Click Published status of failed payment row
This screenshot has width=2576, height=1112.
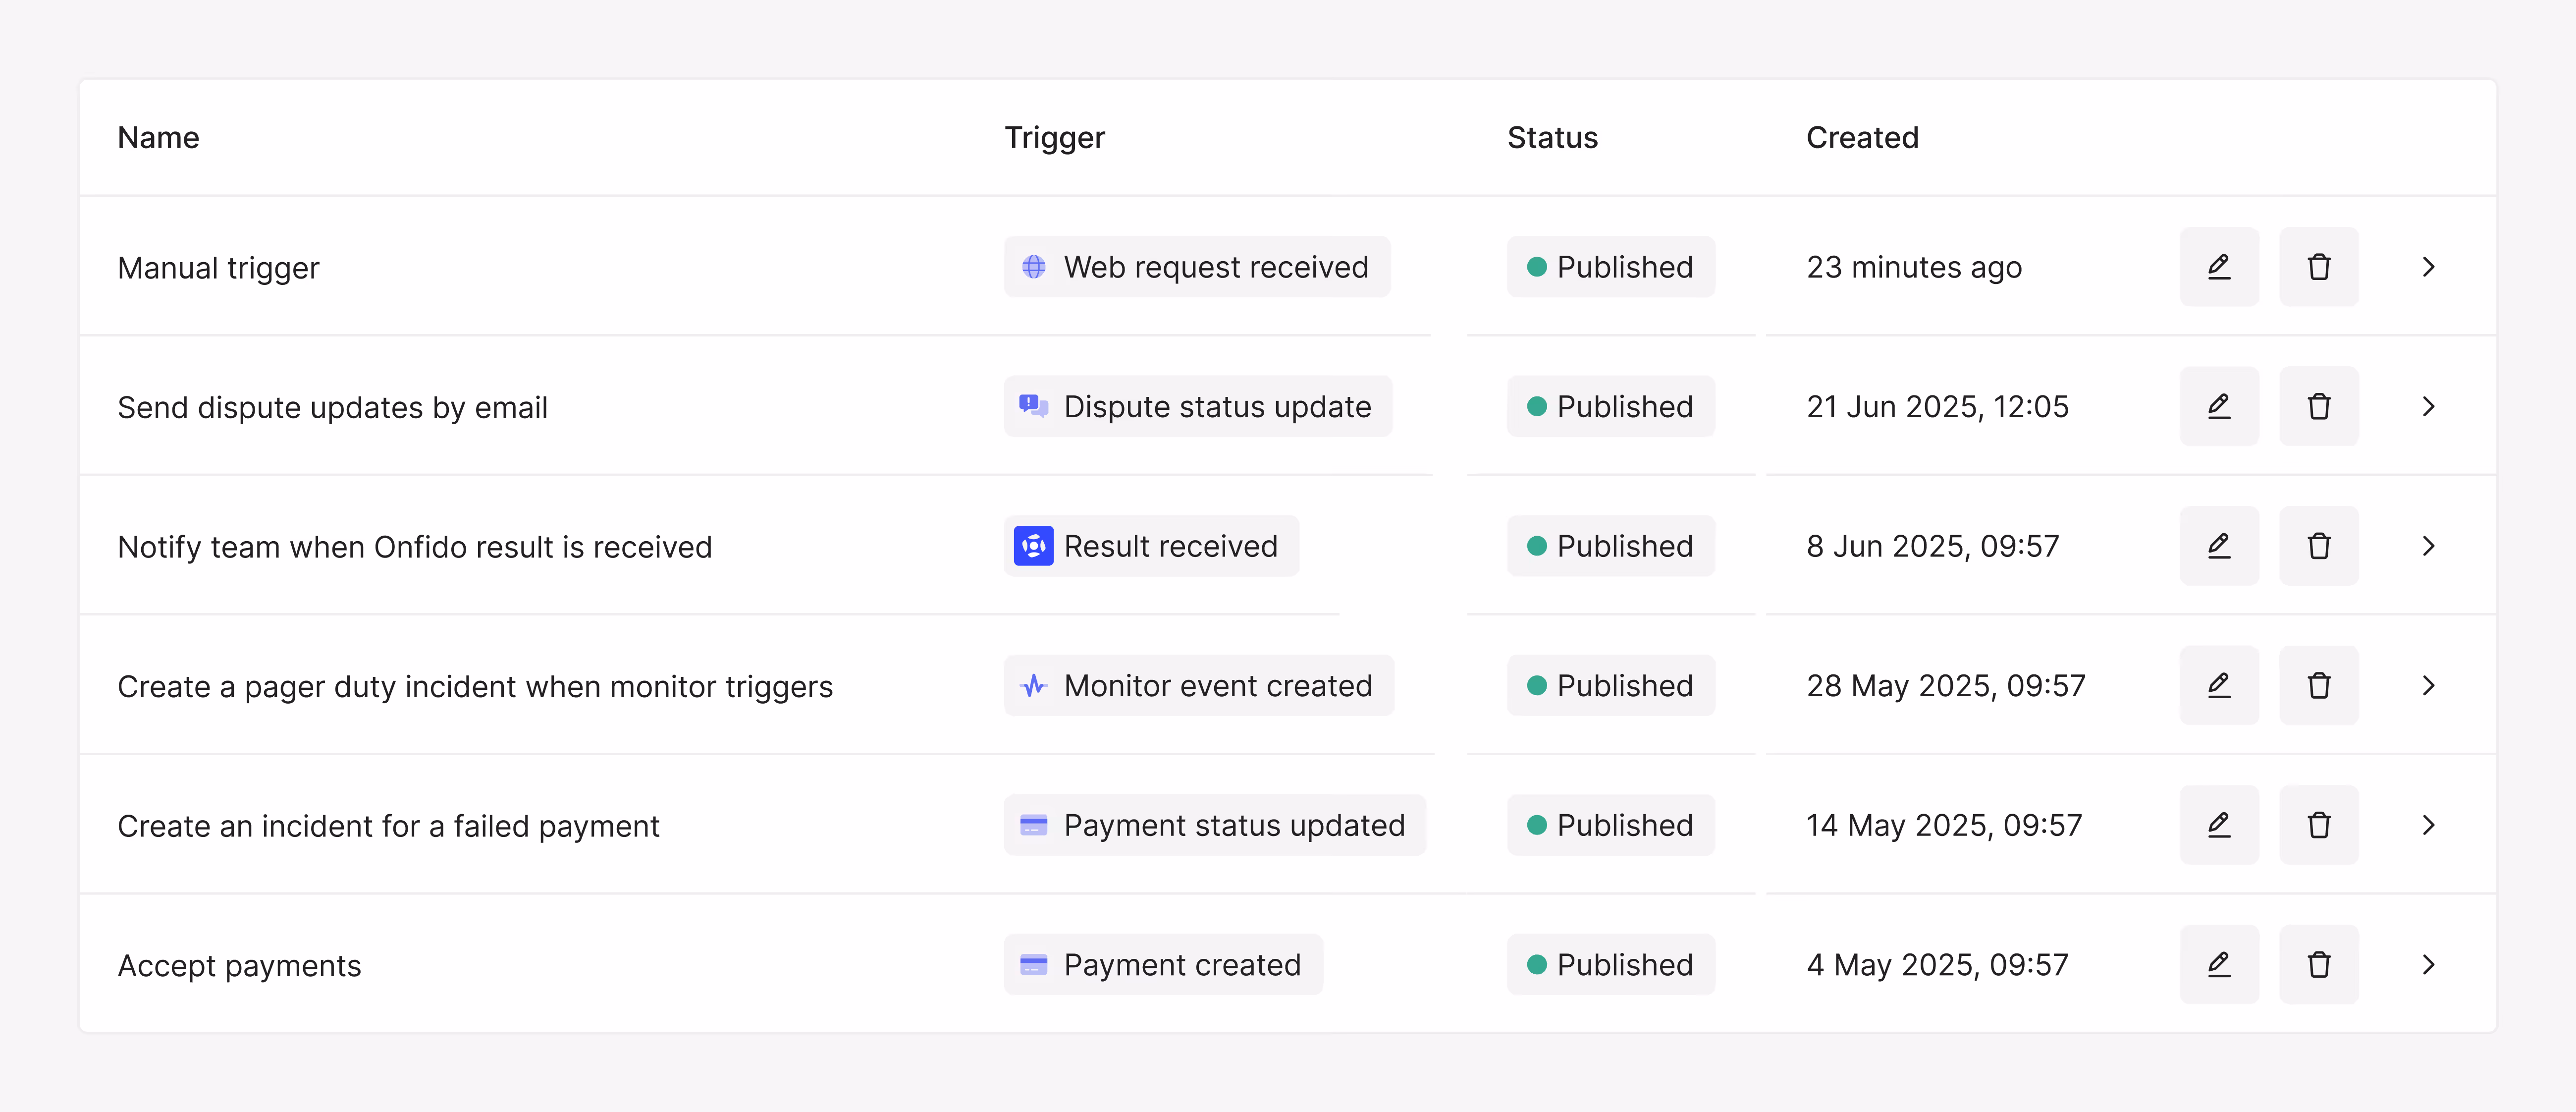point(1611,825)
